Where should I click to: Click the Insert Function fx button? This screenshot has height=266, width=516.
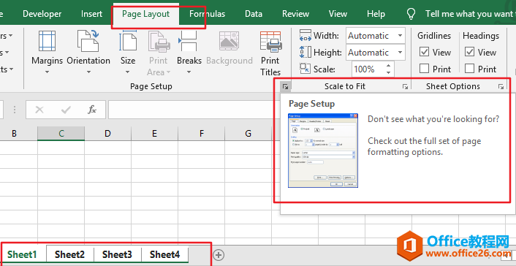pyautogui.click(x=92, y=110)
